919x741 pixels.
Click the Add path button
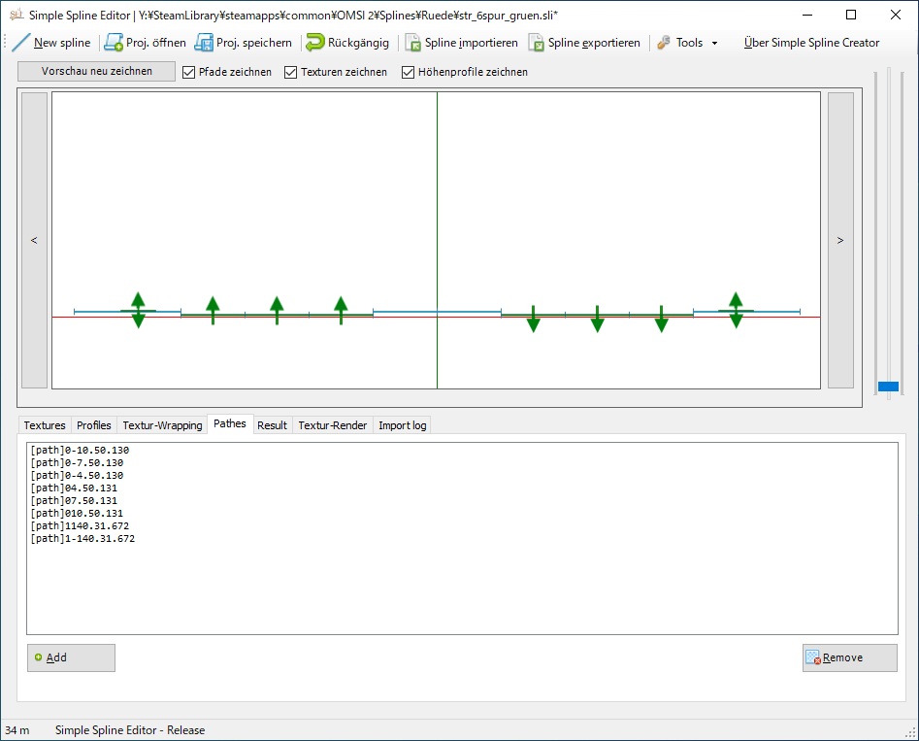point(71,657)
